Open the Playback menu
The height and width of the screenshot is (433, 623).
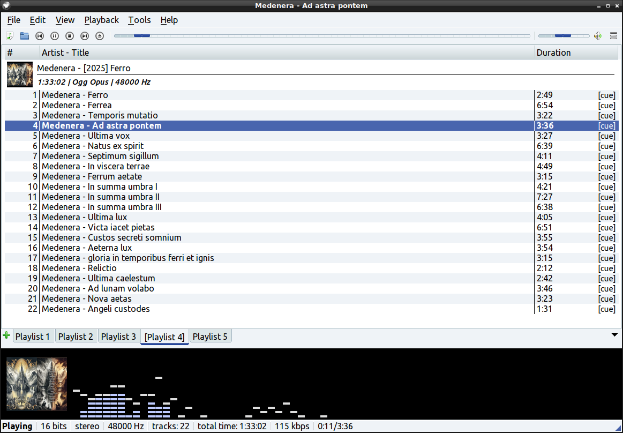(102, 20)
